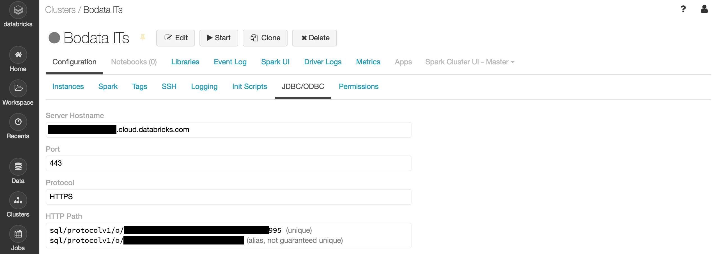Delete the cluster

pos(314,38)
